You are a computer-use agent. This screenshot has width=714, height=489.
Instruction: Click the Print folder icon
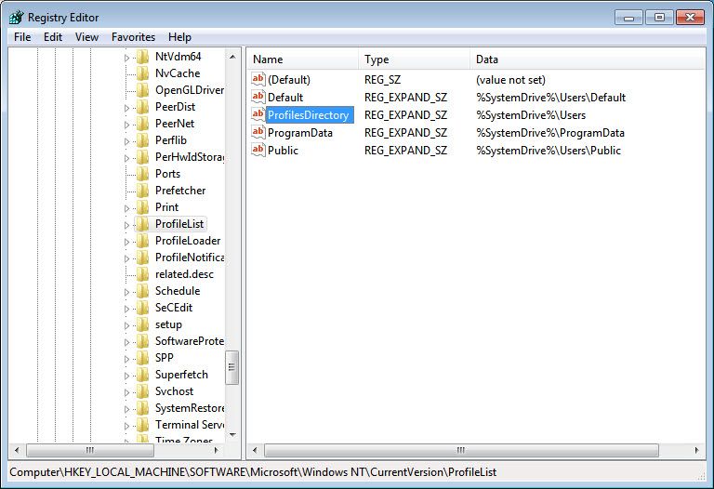tap(142, 207)
